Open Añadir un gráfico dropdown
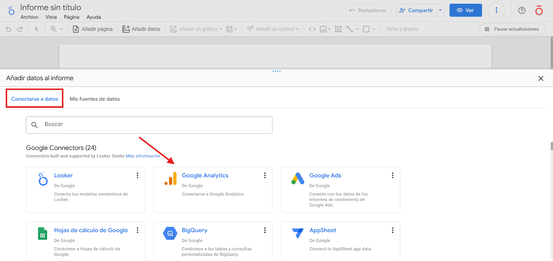This screenshot has height=261, width=553. point(196,29)
